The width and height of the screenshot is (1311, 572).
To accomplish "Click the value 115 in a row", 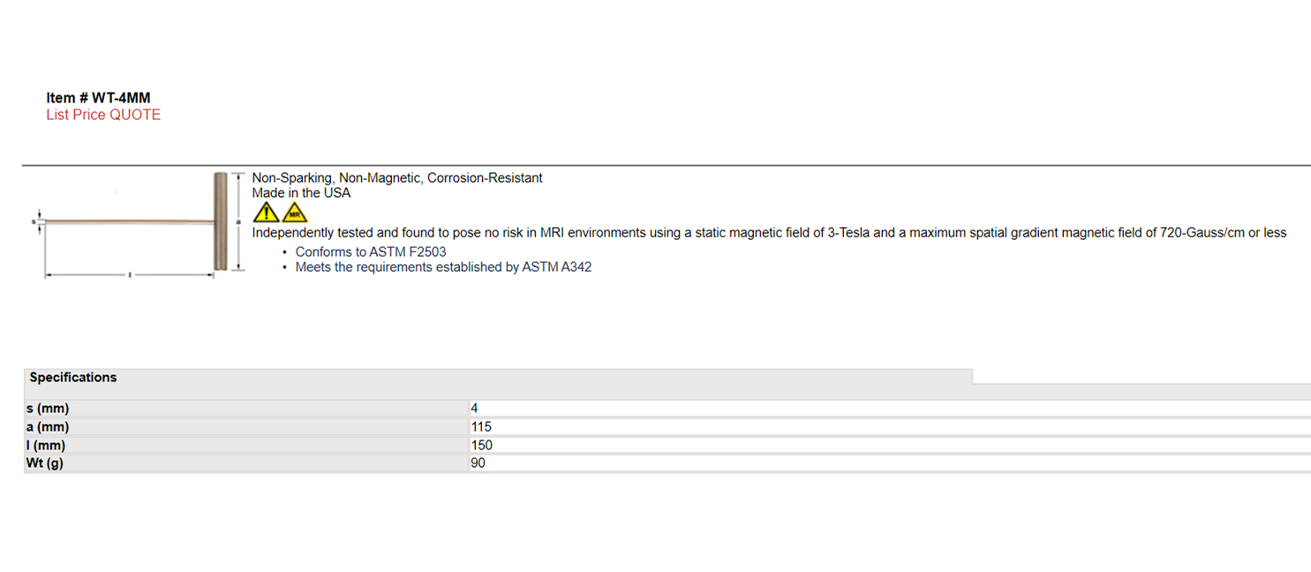I will click(481, 427).
